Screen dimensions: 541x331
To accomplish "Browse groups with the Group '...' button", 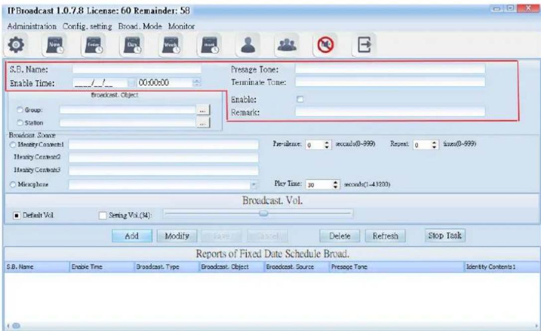I will click(203, 110).
